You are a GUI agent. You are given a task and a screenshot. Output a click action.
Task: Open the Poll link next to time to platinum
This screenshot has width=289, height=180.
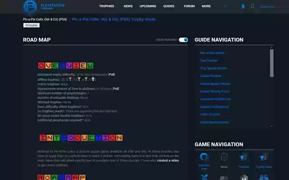[116, 89]
